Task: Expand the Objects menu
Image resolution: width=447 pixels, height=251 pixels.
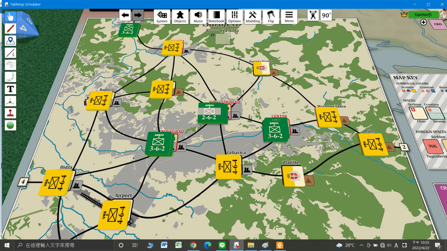Action: pyautogui.click(x=180, y=17)
